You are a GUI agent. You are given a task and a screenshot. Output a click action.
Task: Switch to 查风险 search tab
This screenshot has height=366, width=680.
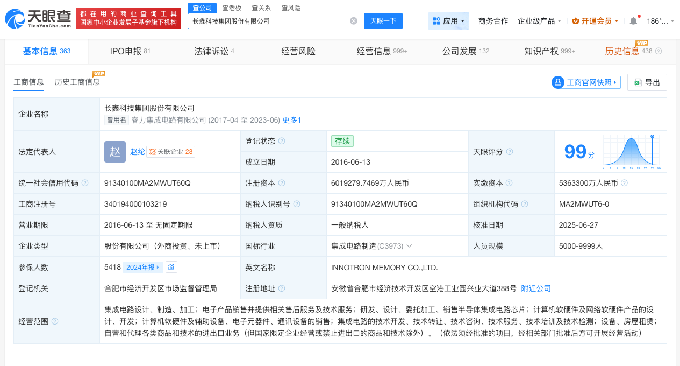[x=291, y=8]
